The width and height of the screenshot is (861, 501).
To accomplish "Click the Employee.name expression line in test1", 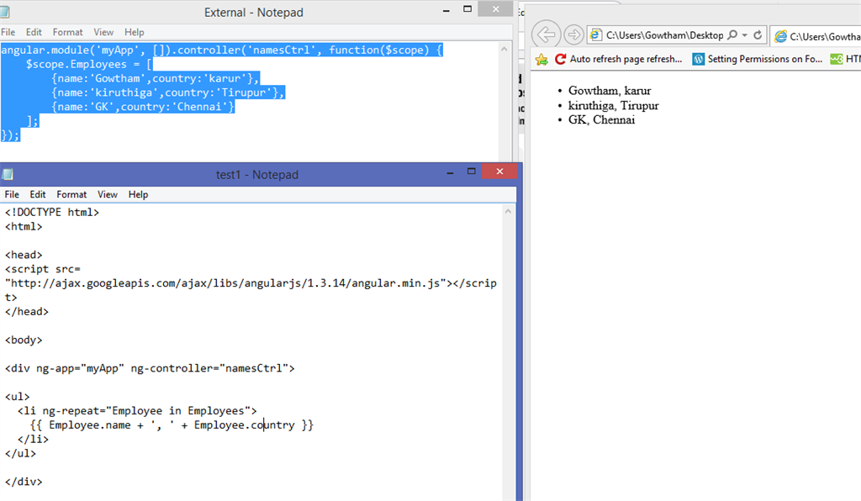I will pyautogui.click(x=172, y=425).
